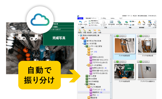
Task: Click the 積算情報取込 button
Action: (x=94, y=21)
